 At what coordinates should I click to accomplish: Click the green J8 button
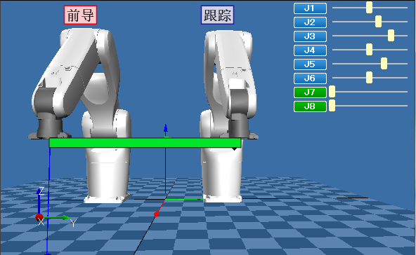[310, 106]
